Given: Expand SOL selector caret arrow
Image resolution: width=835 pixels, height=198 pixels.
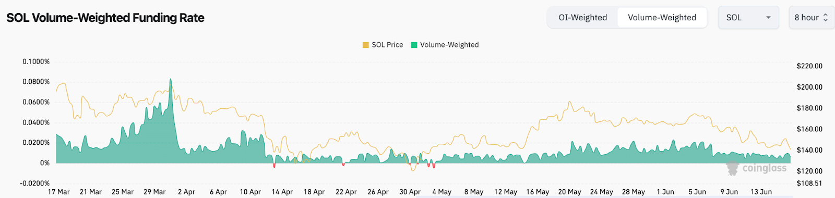Looking at the screenshot, I should point(768,18).
